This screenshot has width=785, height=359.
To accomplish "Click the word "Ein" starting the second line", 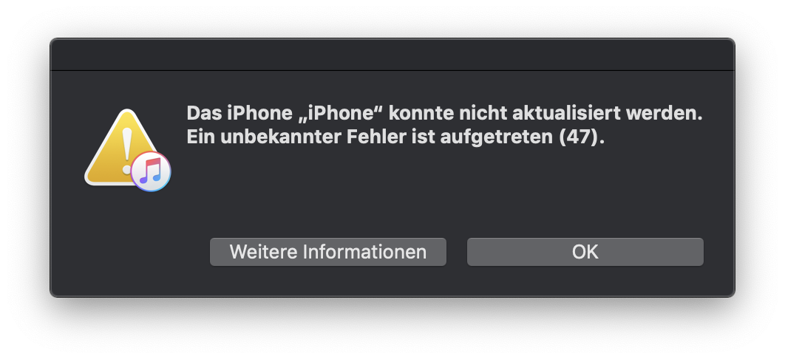I will 201,137.
